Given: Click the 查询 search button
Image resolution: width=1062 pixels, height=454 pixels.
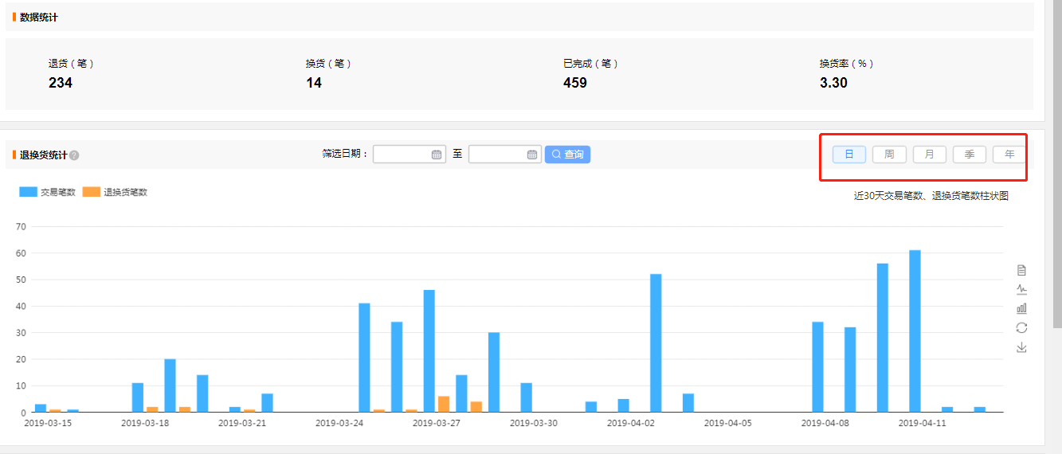Looking at the screenshot, I should (567, 155).
